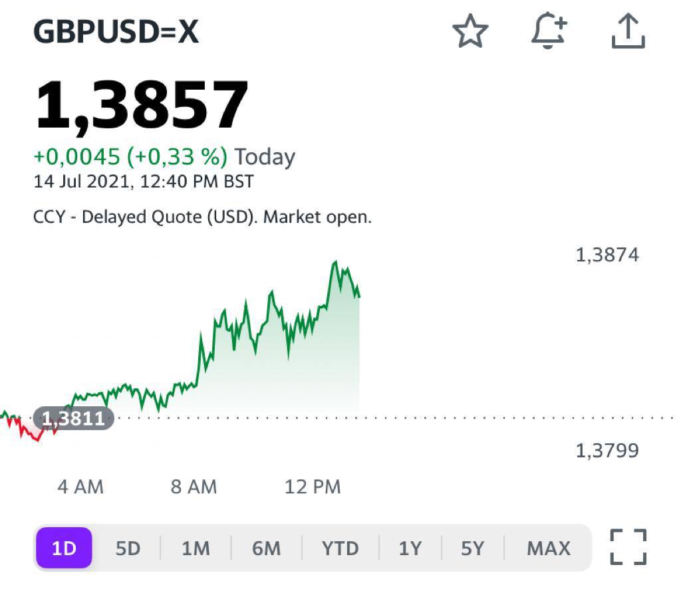Viewport: 681px width, 593px height.
Task: Add GBPUSD=X to favorites with star icon
Action: [470, 31]
